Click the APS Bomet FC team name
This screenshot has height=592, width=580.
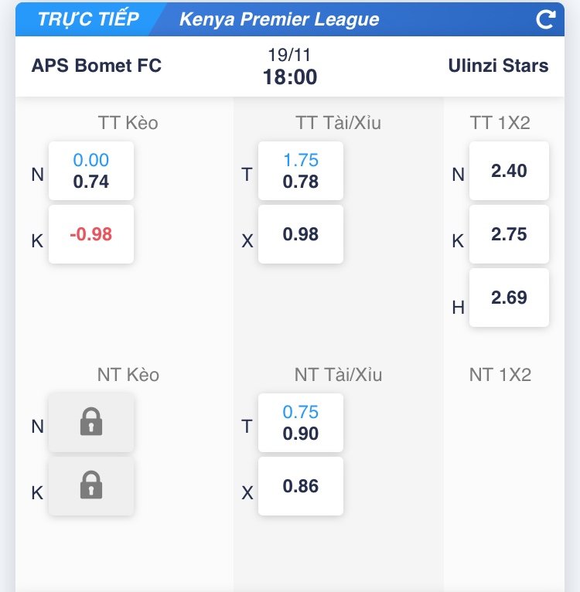[97, 66]
